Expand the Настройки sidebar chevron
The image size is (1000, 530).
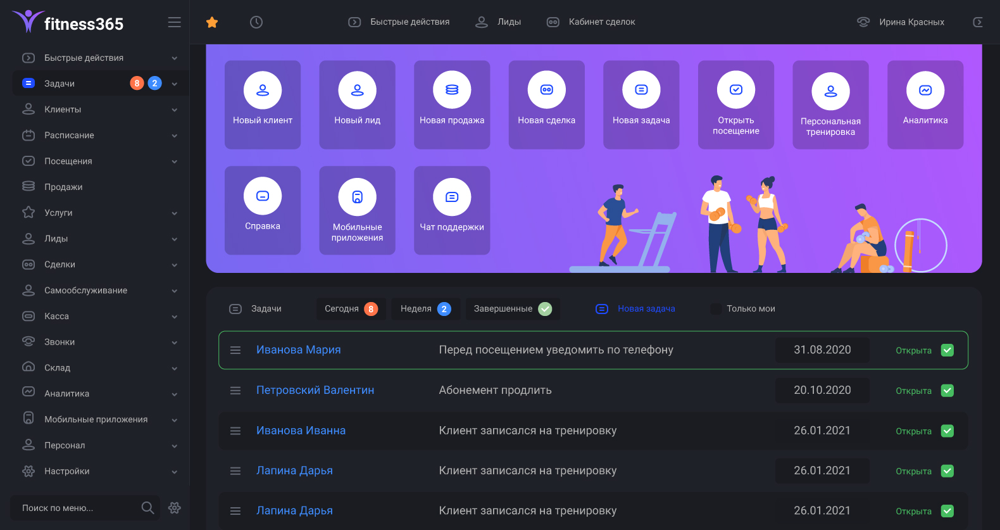click(174, 472)
